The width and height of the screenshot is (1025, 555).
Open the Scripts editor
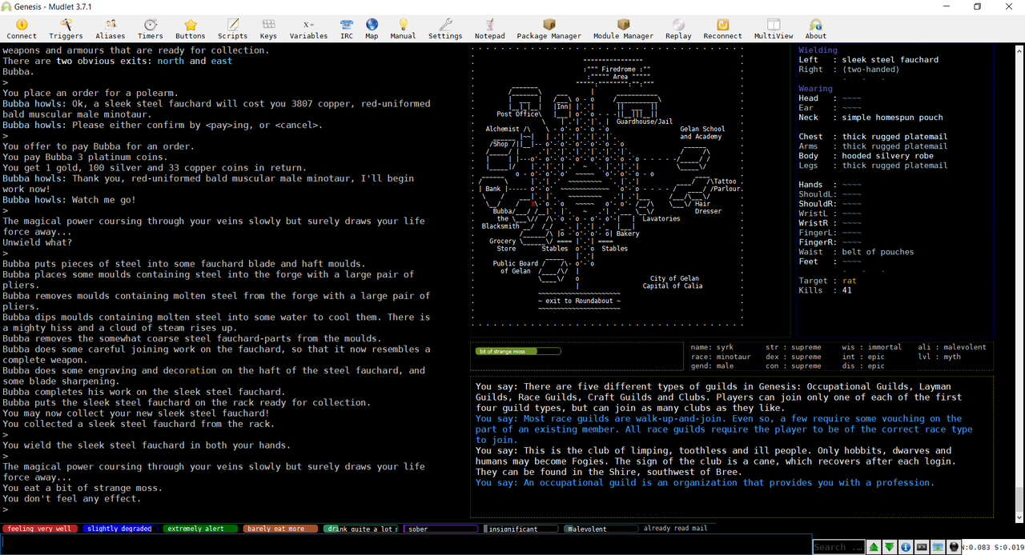click(233, 29)
